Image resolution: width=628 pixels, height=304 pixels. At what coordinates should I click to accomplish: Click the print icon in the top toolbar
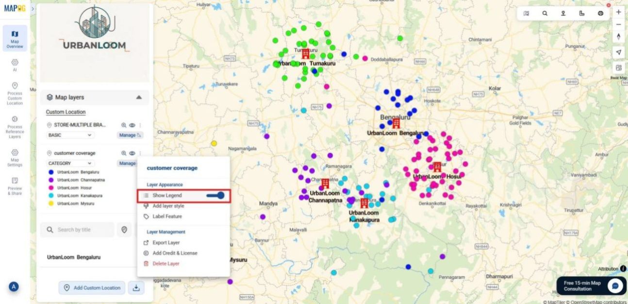(x=600, y=14)
